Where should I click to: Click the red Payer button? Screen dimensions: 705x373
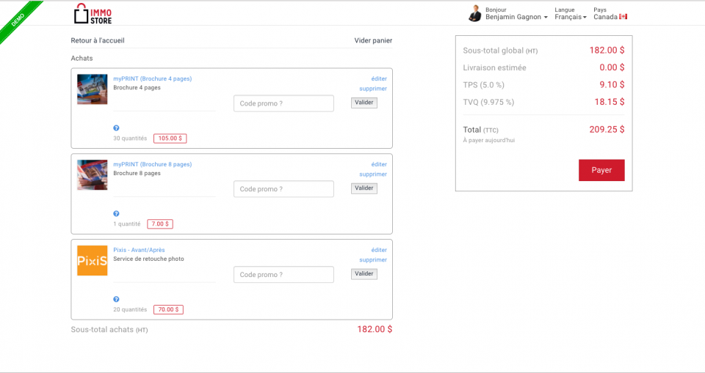601,170
